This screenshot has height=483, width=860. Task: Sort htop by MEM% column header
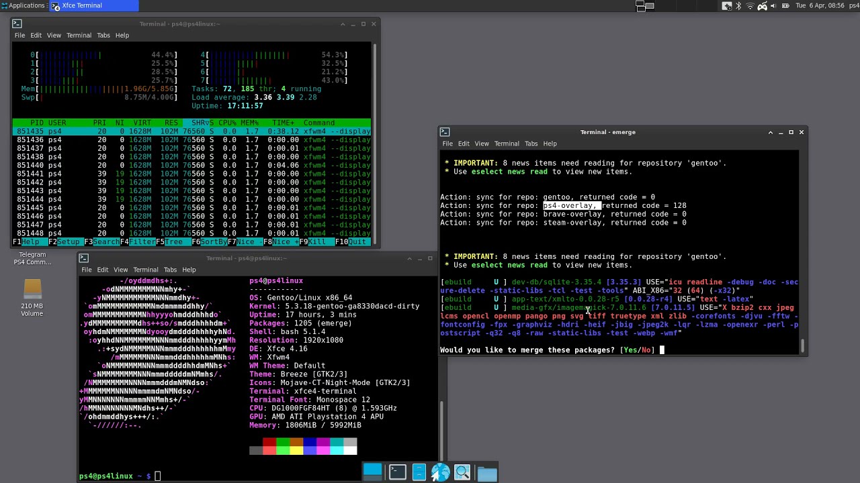(249, 123)
